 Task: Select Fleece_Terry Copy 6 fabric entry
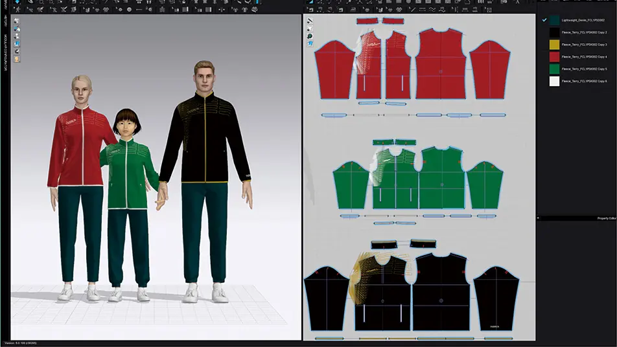point(583,81)
